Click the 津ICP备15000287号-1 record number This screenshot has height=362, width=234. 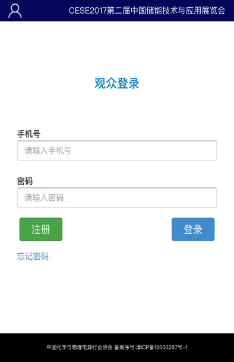pos(162,347)
